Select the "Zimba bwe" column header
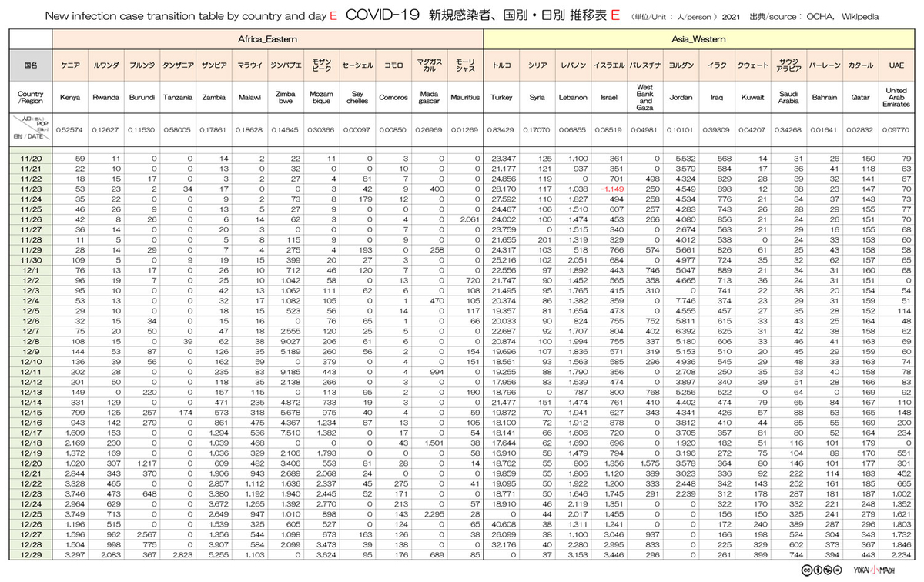924x582 pixels. 285,99
